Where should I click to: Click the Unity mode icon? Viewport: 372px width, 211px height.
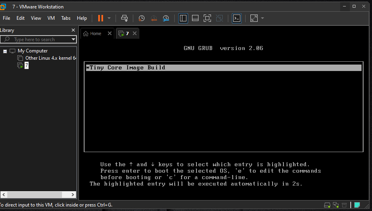[x=219, y=18]
